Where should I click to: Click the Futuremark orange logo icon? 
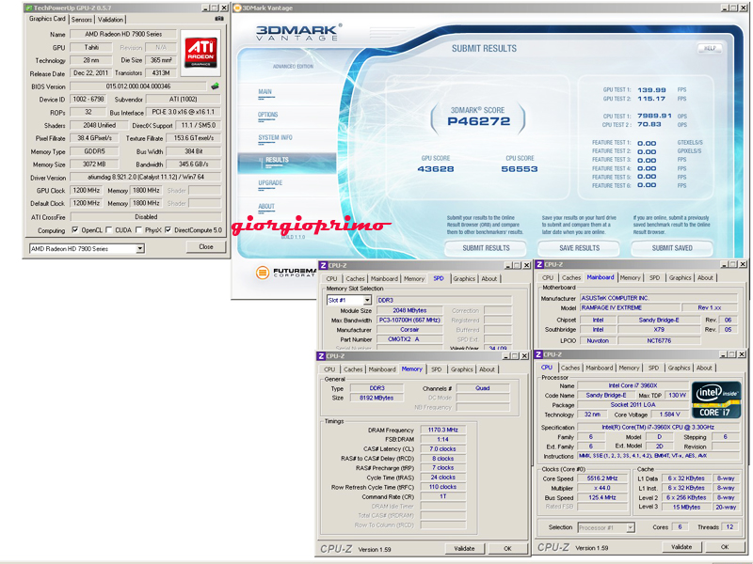263,273
